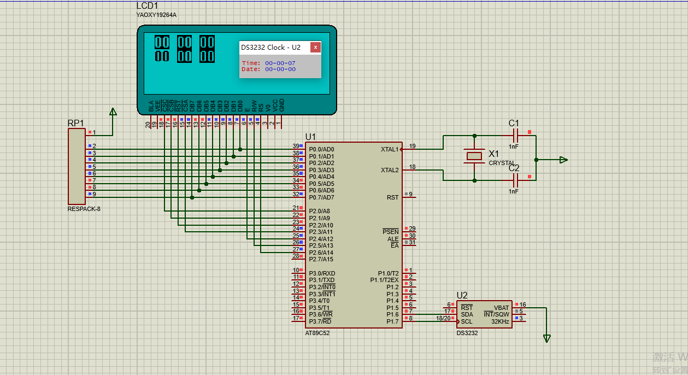688x375 pixels.
Task: Click the AT89C52 part name
Action: (317, 333)
